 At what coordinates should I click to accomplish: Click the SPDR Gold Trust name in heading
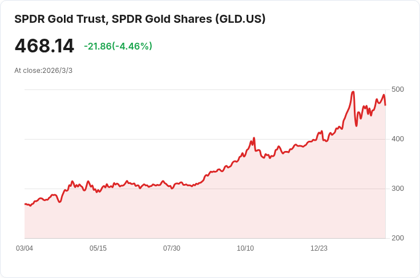[x=60, y=19]
